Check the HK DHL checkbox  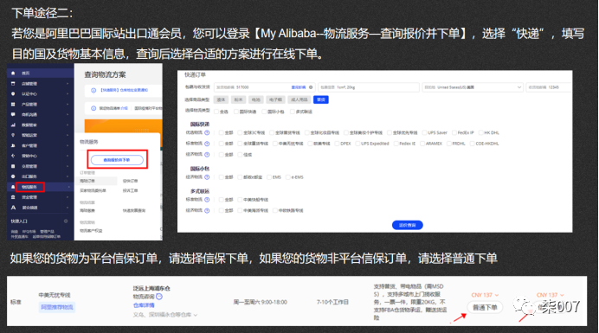pyautogui.click(x=481, y=132)
